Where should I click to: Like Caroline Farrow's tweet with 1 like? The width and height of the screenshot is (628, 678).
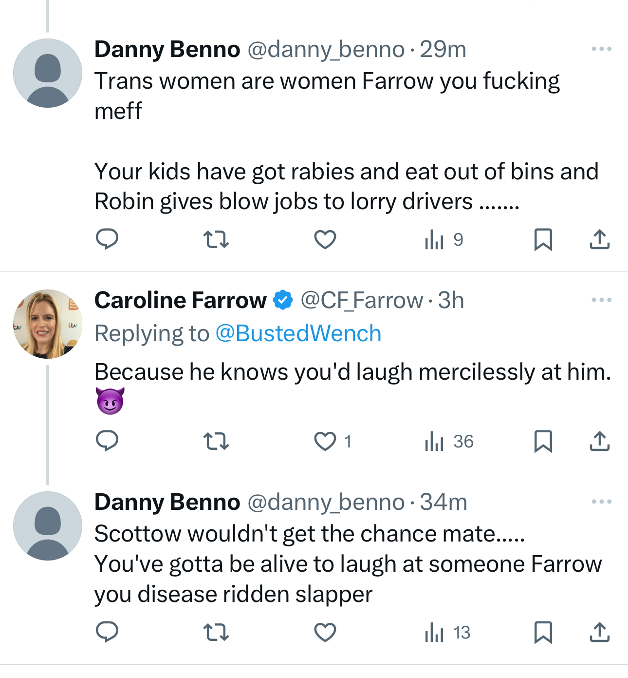[x=325, y=441]
